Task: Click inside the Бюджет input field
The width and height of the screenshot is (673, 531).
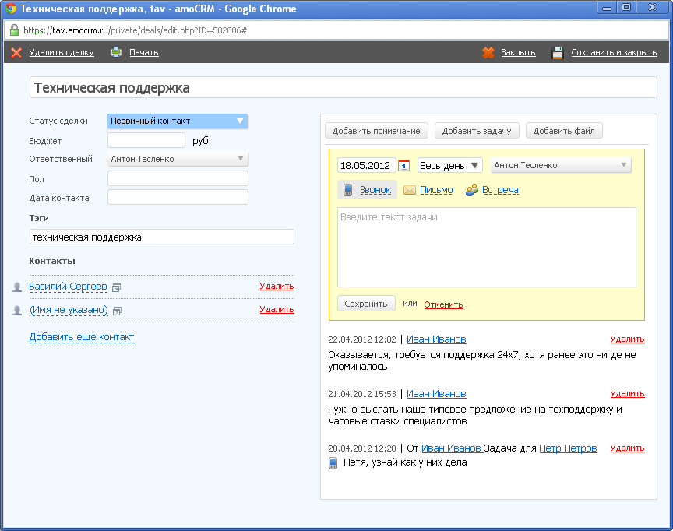Action: tap(146, 140)
